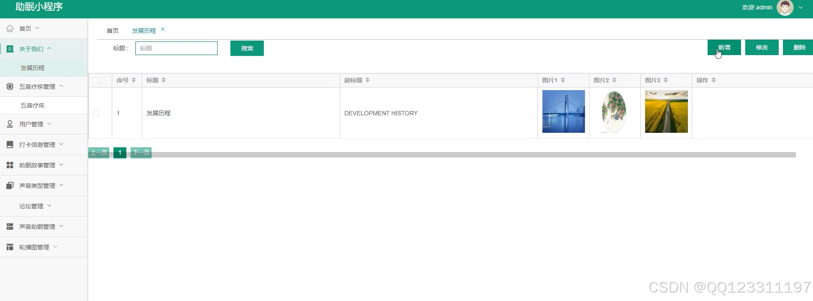
Task: Sort by 序号 column arrows
Action: pyautogui.click(x=134, y=80)
